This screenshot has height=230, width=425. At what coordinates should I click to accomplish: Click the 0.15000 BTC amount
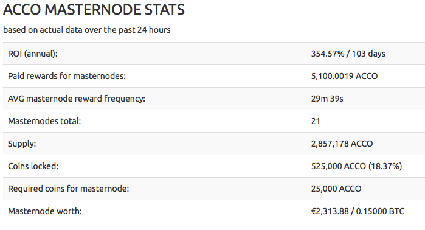[380, 211]
